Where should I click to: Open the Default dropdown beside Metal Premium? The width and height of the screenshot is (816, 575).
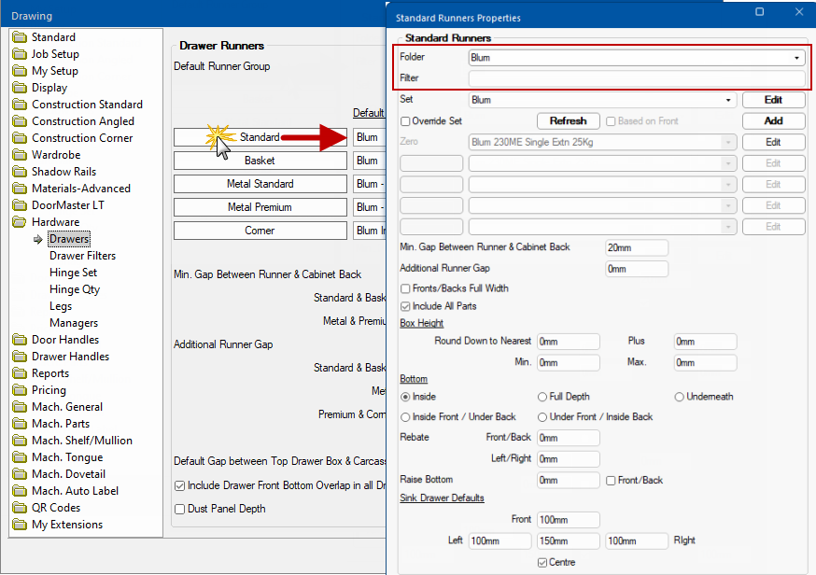coord(370,207)
